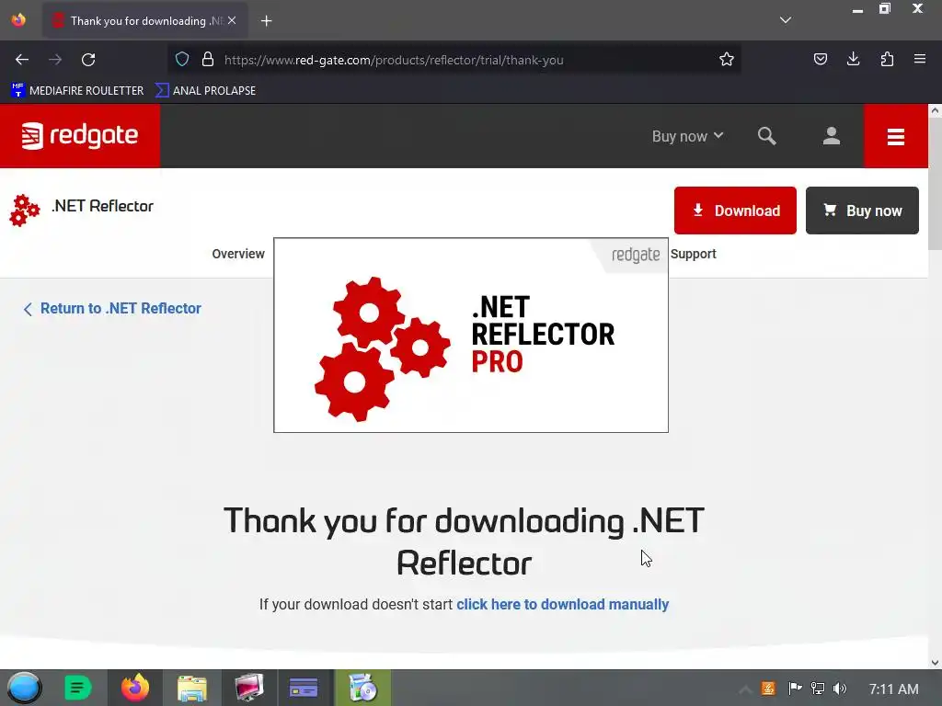Open the green notes app in the taskbar
The image size is (942, 706).
coord(77,688)
